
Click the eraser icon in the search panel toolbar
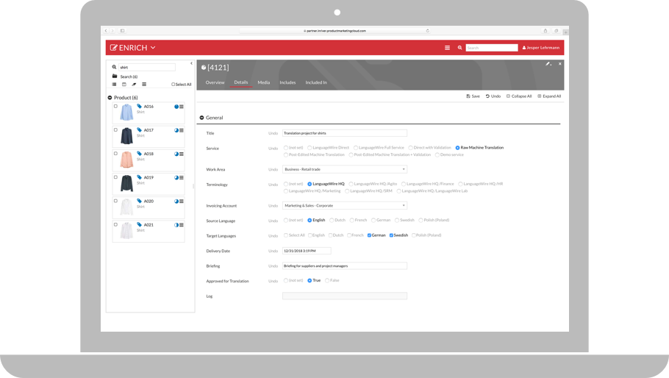coord(134,85)
